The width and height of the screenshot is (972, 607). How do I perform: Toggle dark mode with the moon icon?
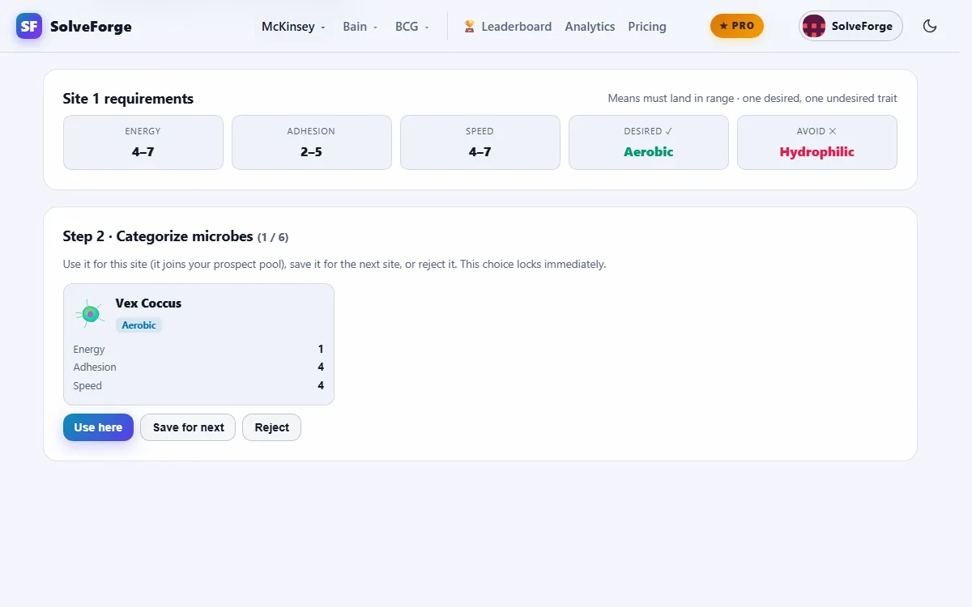(930, 26)
